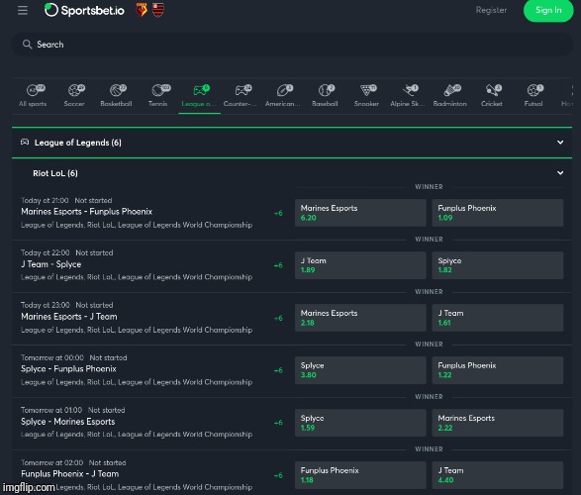Click the Search input field

click(x=292, y=45)
